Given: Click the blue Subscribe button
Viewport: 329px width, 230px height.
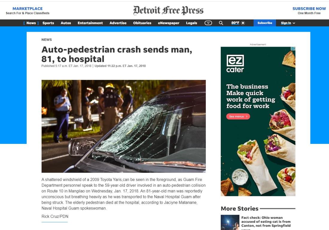Looking at the screenshot, I should pos(265,23).
